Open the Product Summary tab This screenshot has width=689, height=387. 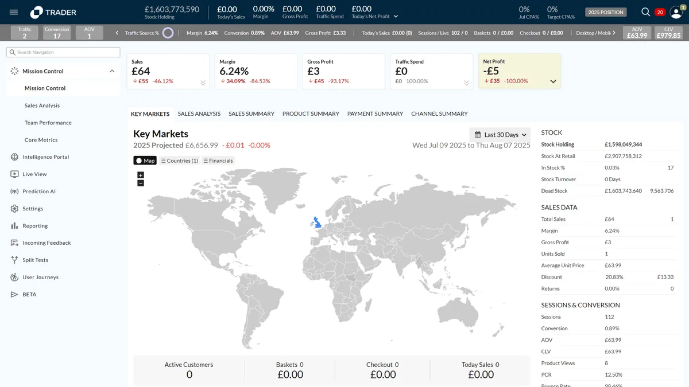point(311,114)
